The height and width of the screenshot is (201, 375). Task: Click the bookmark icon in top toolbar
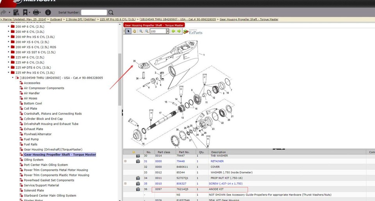(25, 12)
